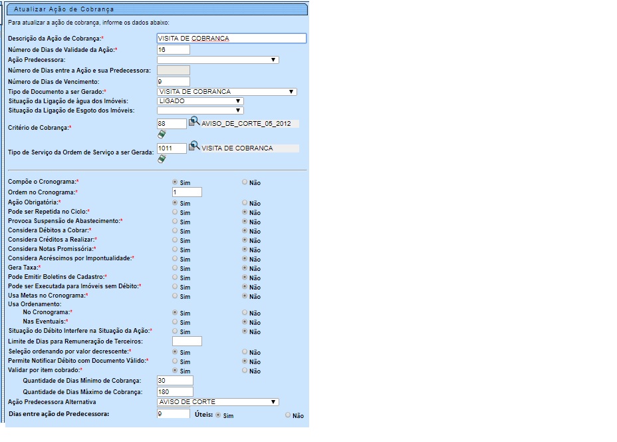This screenshot has height=442, width=617.
Task: Click the Descrição da Ação de Cobrança field
Action: tap(231, 39)
